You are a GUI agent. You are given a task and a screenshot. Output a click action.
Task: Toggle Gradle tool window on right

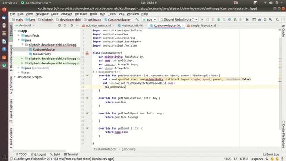283,31
